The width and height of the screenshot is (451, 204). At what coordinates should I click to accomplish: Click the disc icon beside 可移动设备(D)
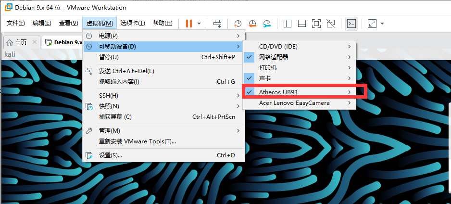tap(89, 47)
